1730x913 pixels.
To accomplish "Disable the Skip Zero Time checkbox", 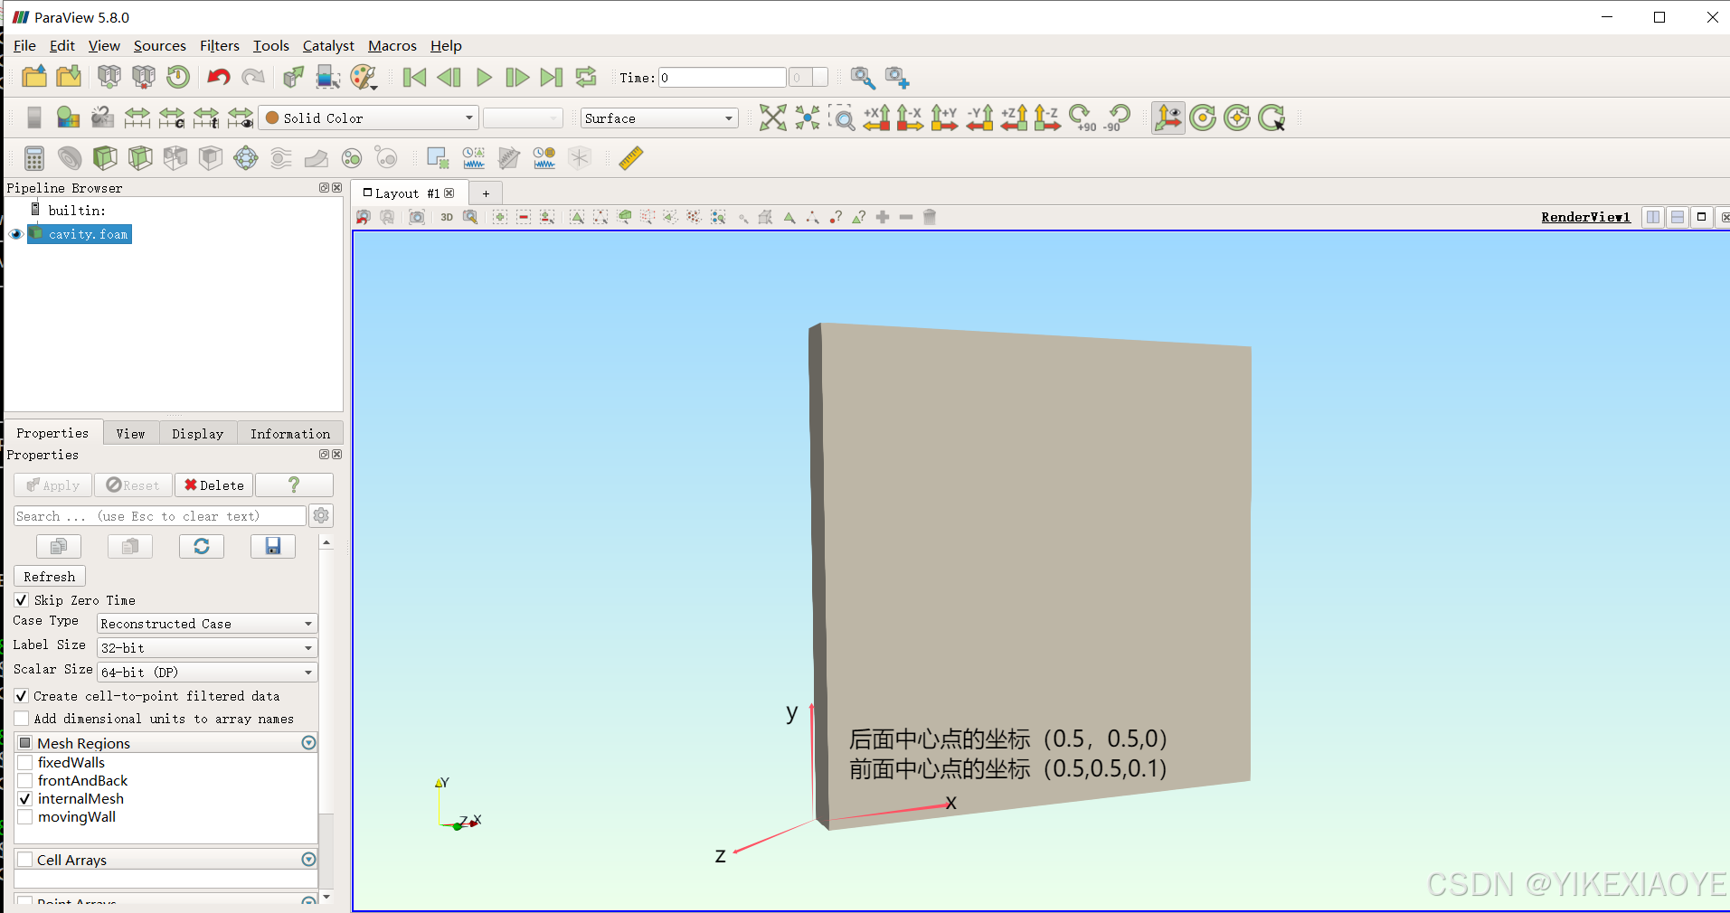I will (x=21, y=599).
